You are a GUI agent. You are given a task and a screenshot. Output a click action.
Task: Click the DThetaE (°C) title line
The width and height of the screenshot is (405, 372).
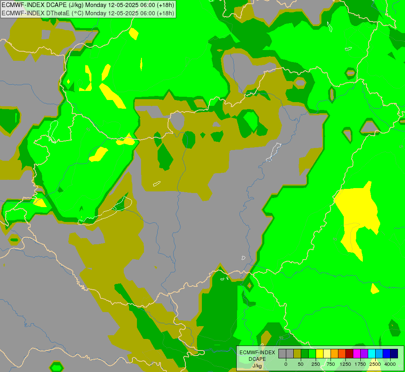click(88, 13)
